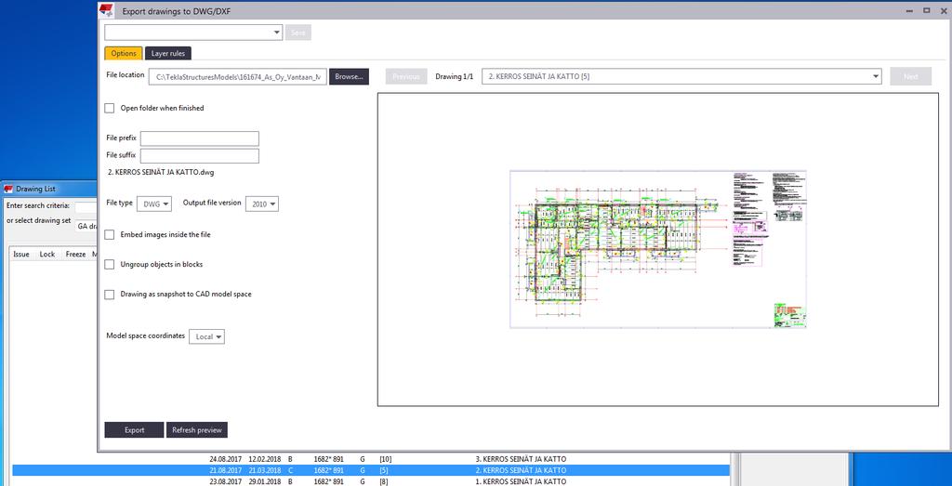Select highlighted row 2. KERROS SEINÄT JA KATTO
Viewport: 952px width, 486px height.
click(371, 470)
